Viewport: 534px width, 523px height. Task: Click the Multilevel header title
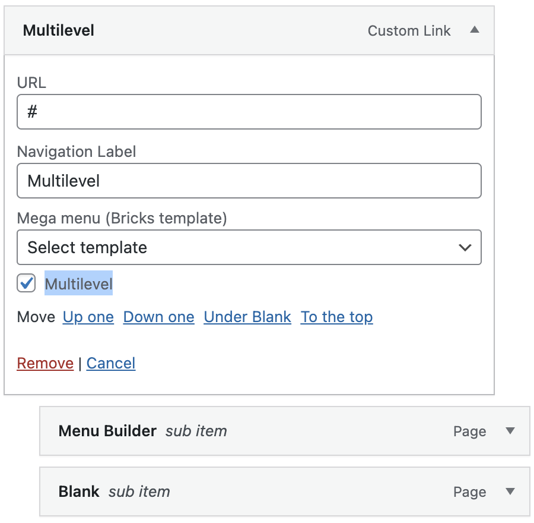pyautogui.click(x=59, y=31)
